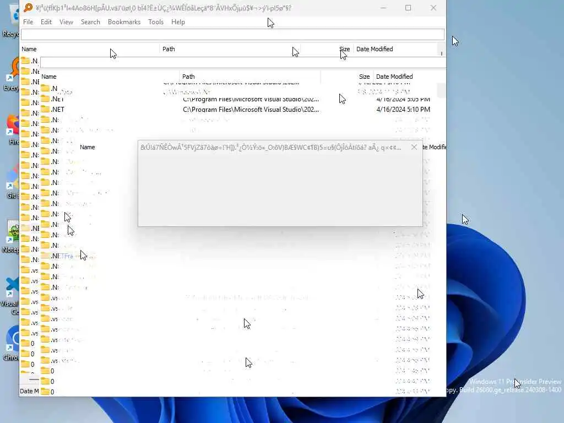Click the 4/16/2024 5:10 PM date cell
Image resolution: width=564 pixels, height=423 pixels.
[x=403, y=110]
